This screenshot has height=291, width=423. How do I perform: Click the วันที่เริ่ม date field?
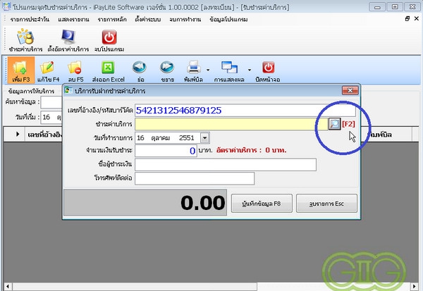point(51,118)
